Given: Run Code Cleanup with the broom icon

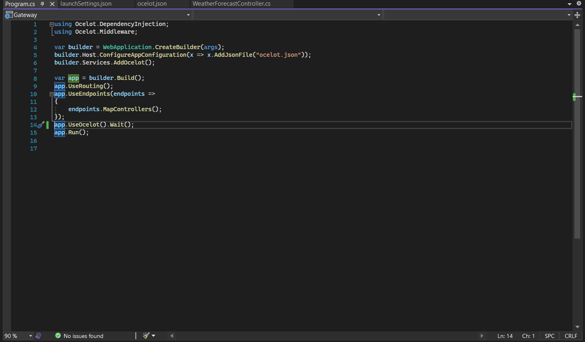Looking at the screenshot, I should coord(146,336).
